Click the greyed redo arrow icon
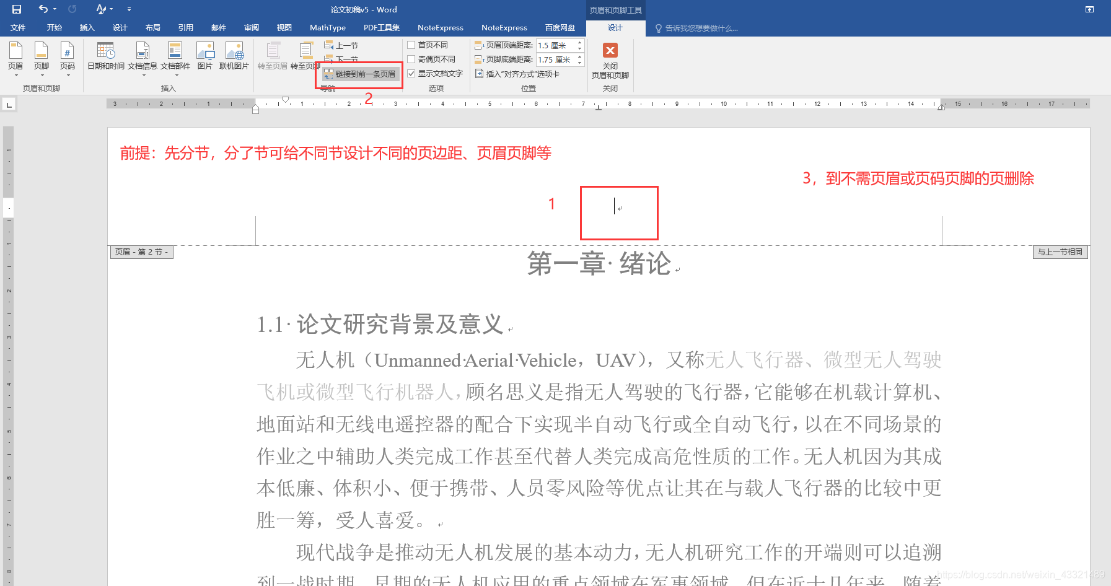Image resolution: width=1111 pixels, height=586 pixels. [72, 9]
